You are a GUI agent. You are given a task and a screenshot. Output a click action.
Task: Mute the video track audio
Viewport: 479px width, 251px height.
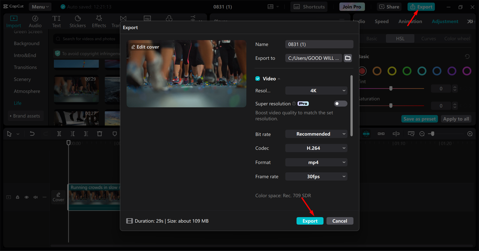coord(36,197)
